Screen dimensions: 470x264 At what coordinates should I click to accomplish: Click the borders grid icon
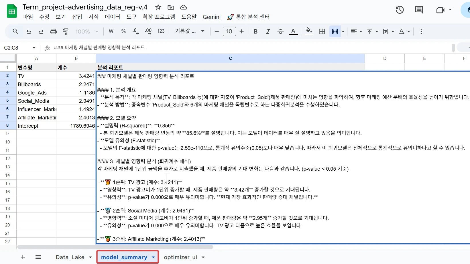322,31
